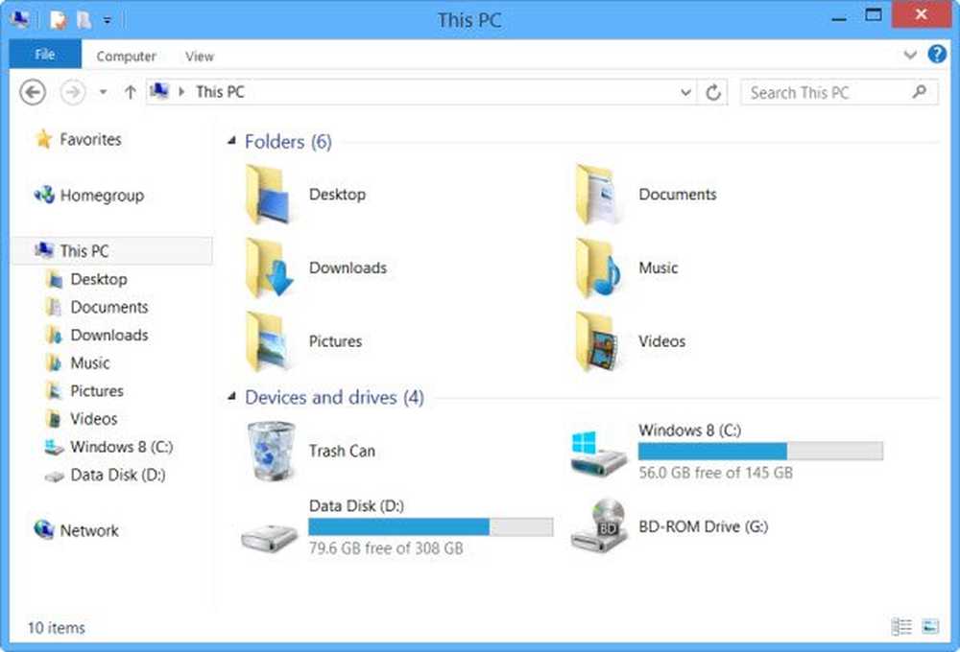Switch to details view in status bar
This screenshot has height=652, width=960.
pos(901,627)
